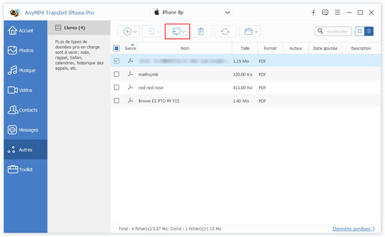Sort by the Genre column header
The height and width of the screenshot is (237, 385).
[130, 48]
